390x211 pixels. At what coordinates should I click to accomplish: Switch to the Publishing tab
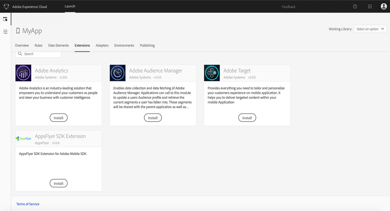coord(147,45)
